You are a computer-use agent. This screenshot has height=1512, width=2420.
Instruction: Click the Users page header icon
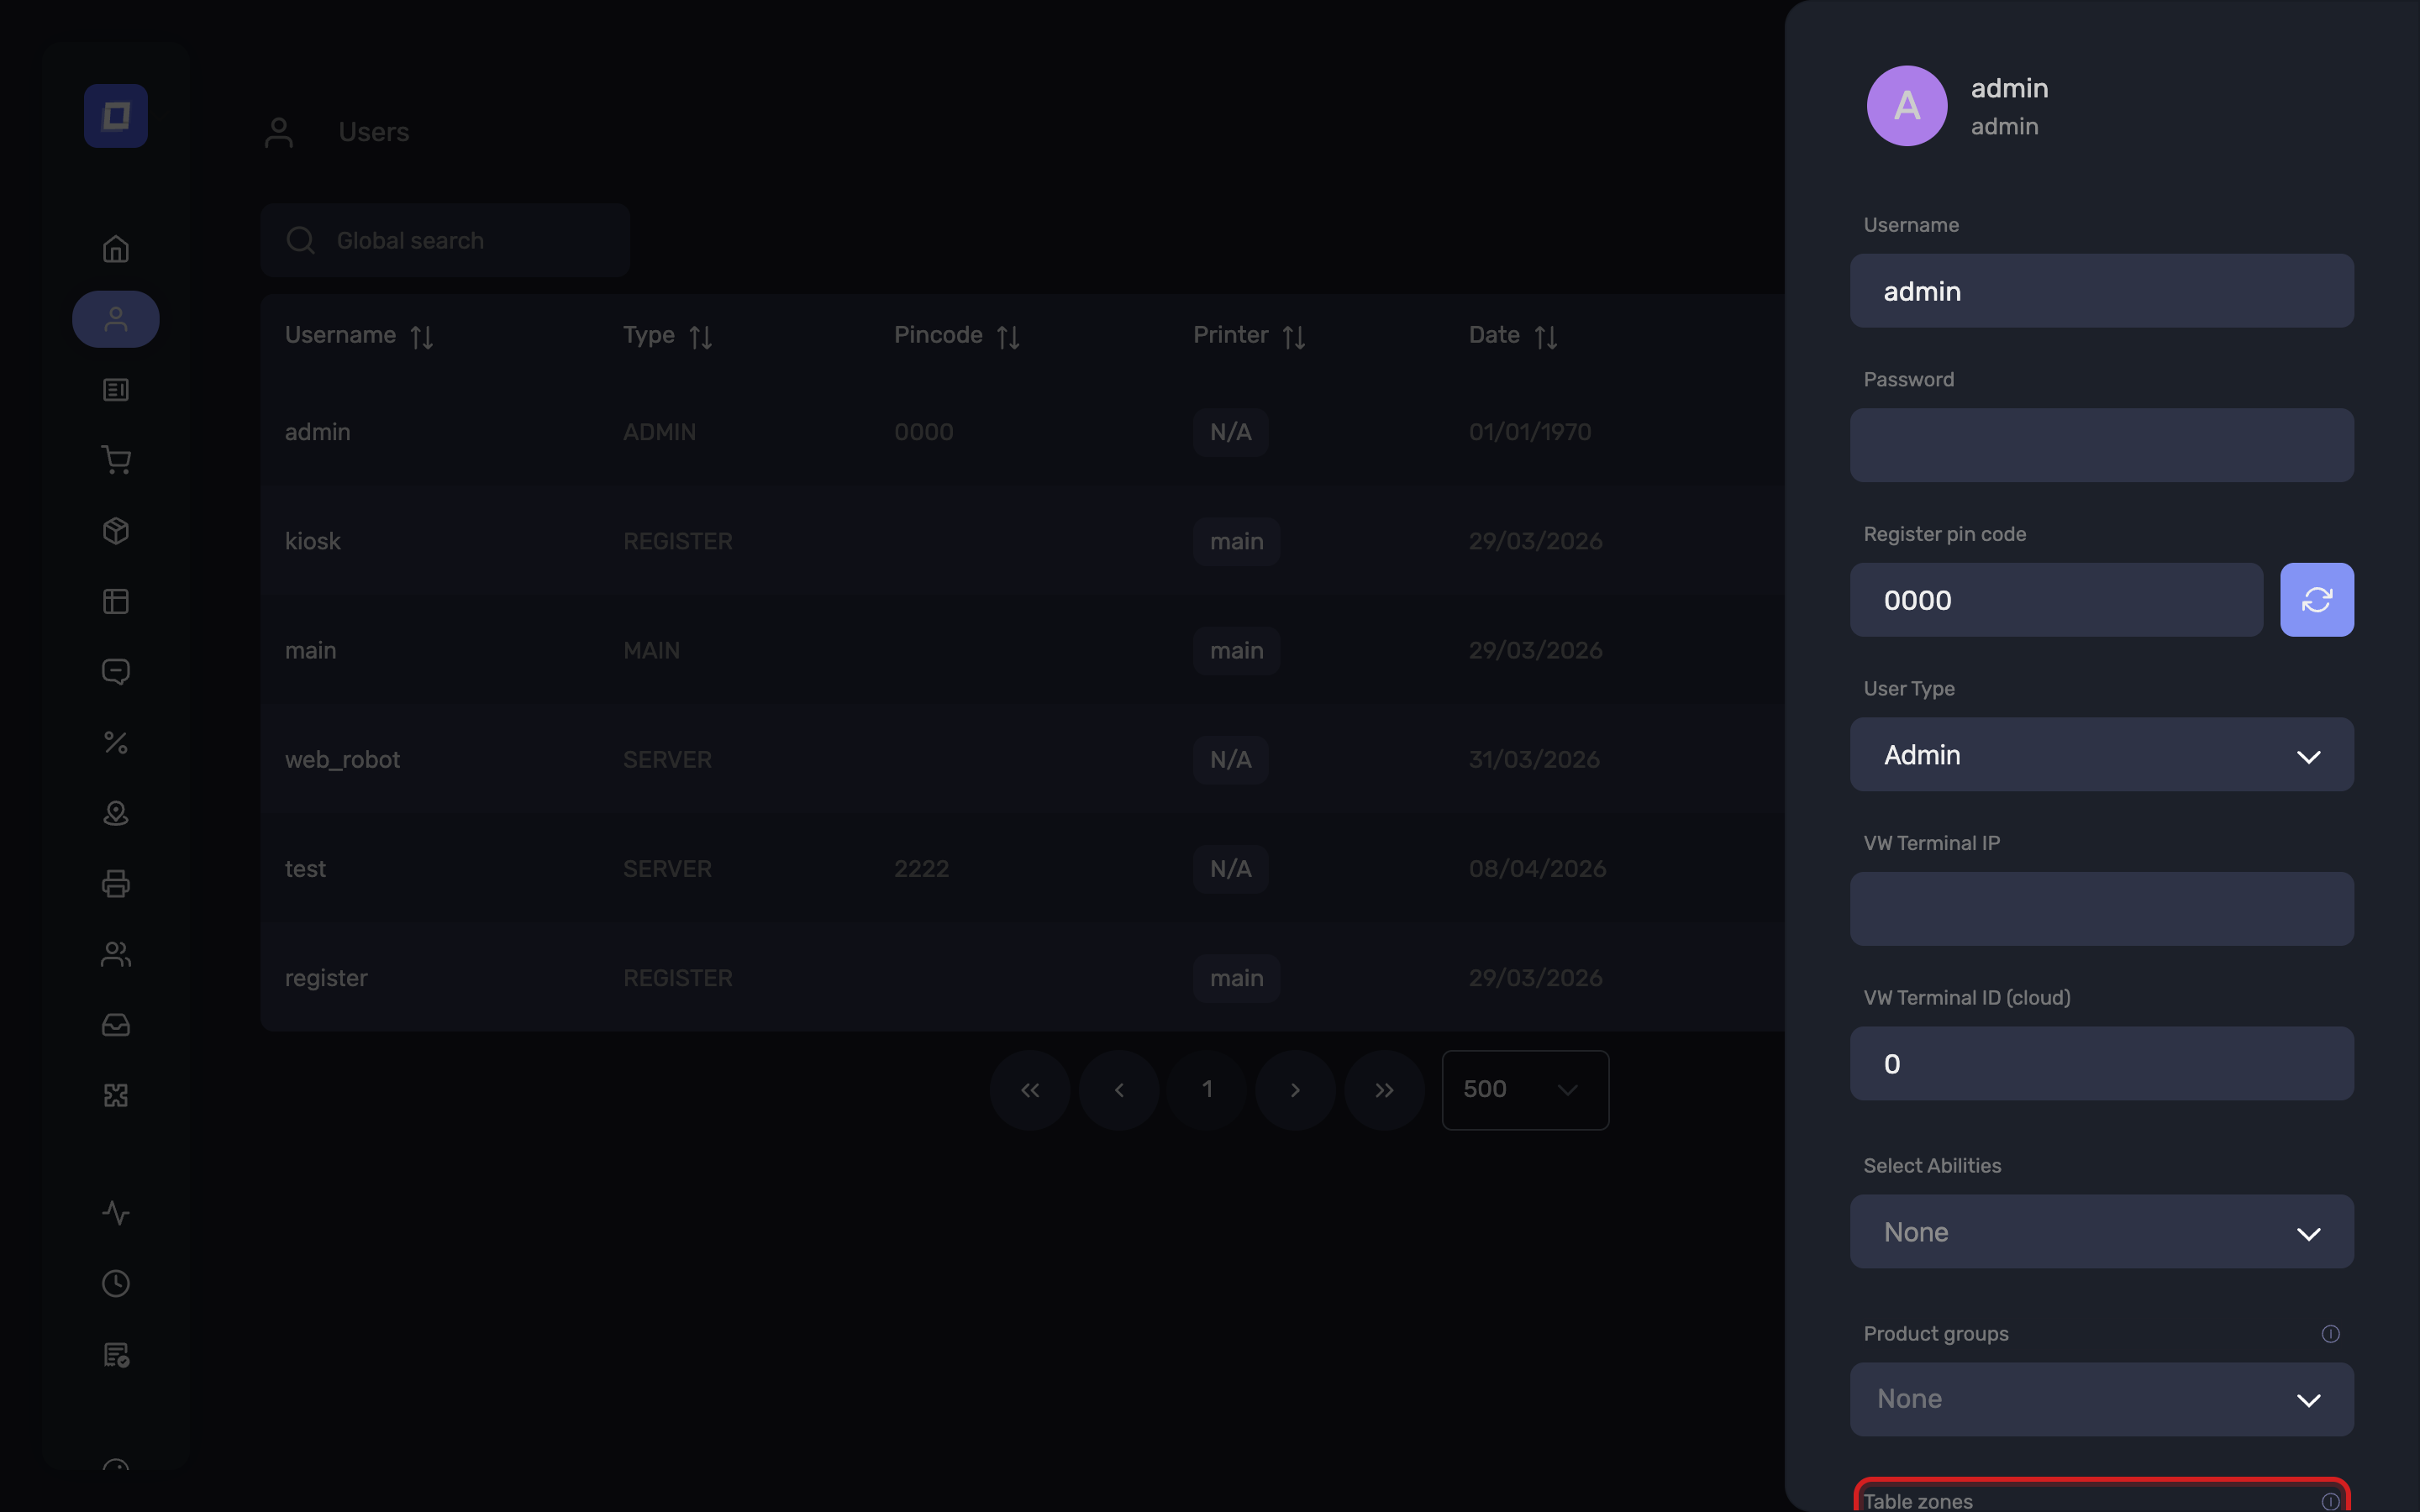pyautogui.click(x=279, y=132)
